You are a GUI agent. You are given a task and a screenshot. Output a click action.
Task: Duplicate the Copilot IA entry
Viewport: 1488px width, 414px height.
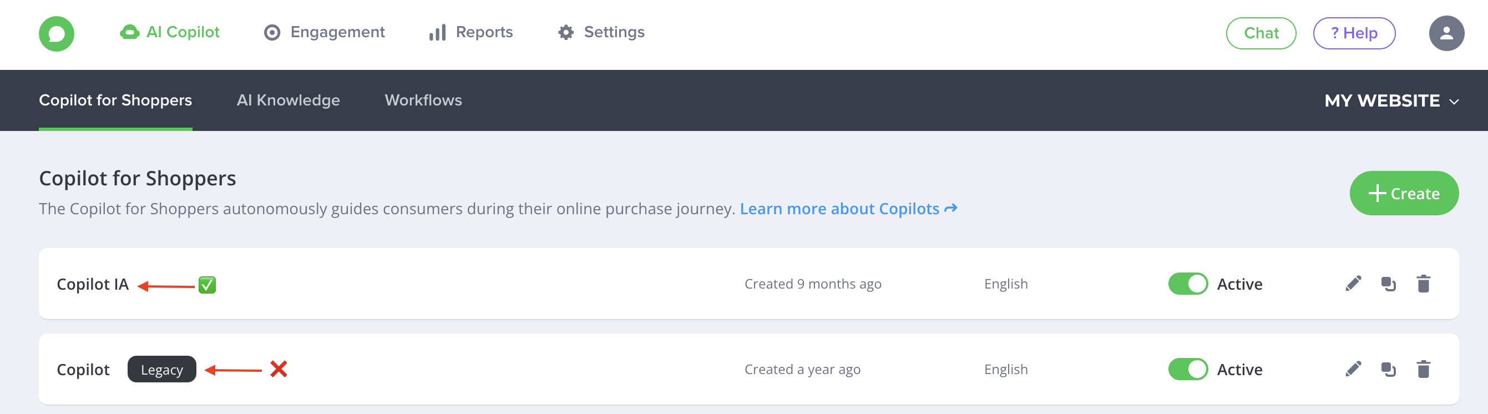[x=1388, y=284]
